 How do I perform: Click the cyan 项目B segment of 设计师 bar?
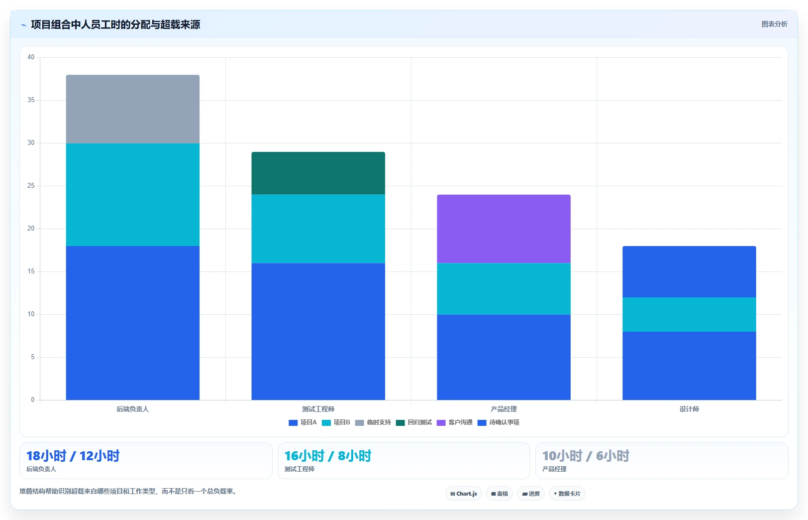tap(690, 314)
